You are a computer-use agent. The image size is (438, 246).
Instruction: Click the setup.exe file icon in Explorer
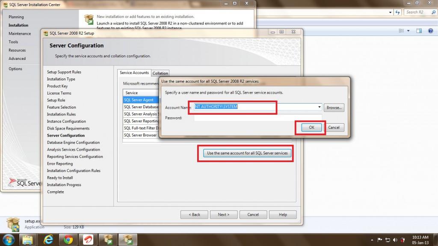click(13, 225)
